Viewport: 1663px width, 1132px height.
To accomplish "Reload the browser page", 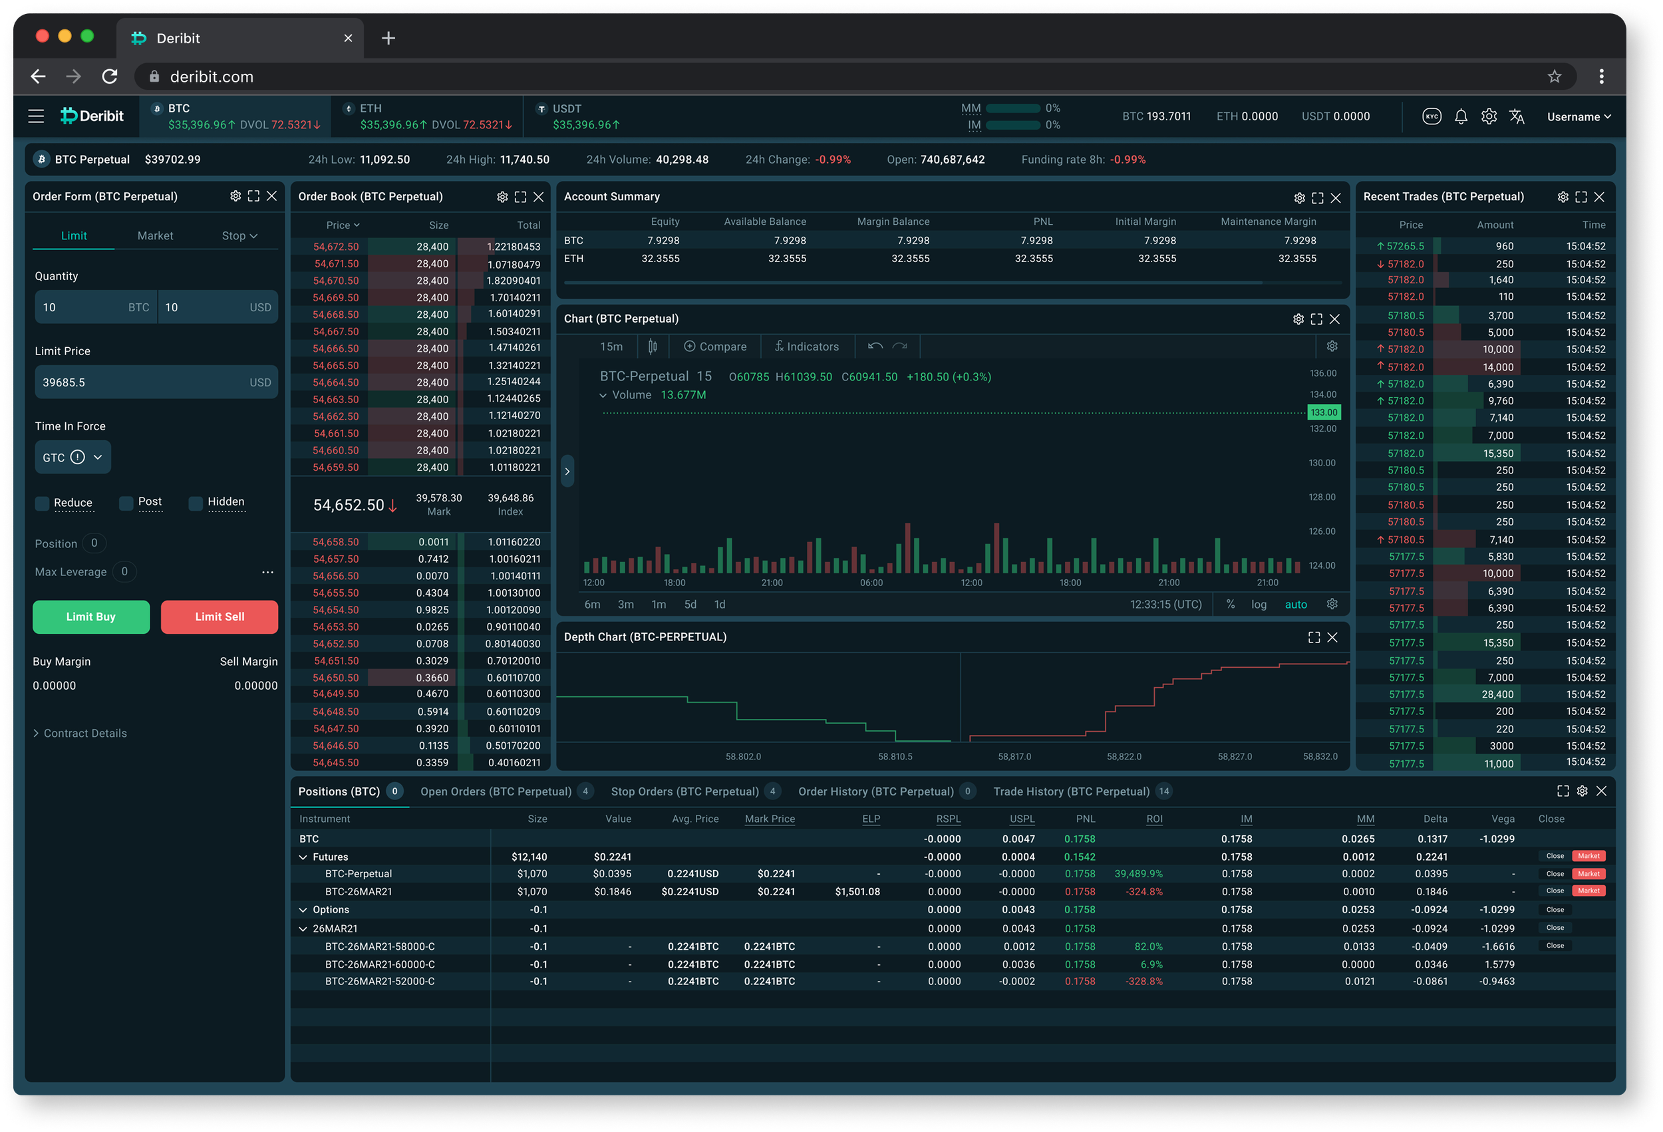I will pyautogui.click(x=110, y=76).
